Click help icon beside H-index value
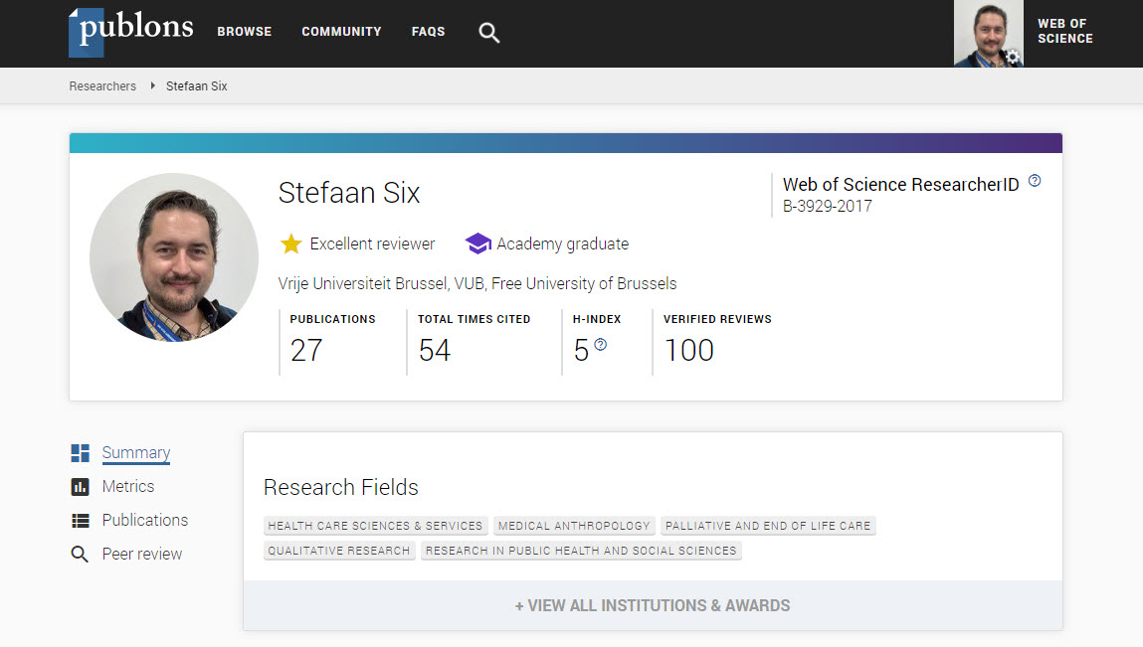 (601, 345)
